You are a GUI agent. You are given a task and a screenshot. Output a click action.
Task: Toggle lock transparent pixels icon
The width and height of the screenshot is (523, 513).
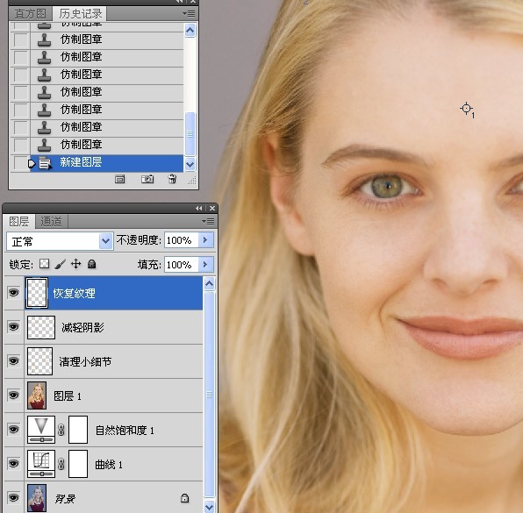click(x=44, y=264)
